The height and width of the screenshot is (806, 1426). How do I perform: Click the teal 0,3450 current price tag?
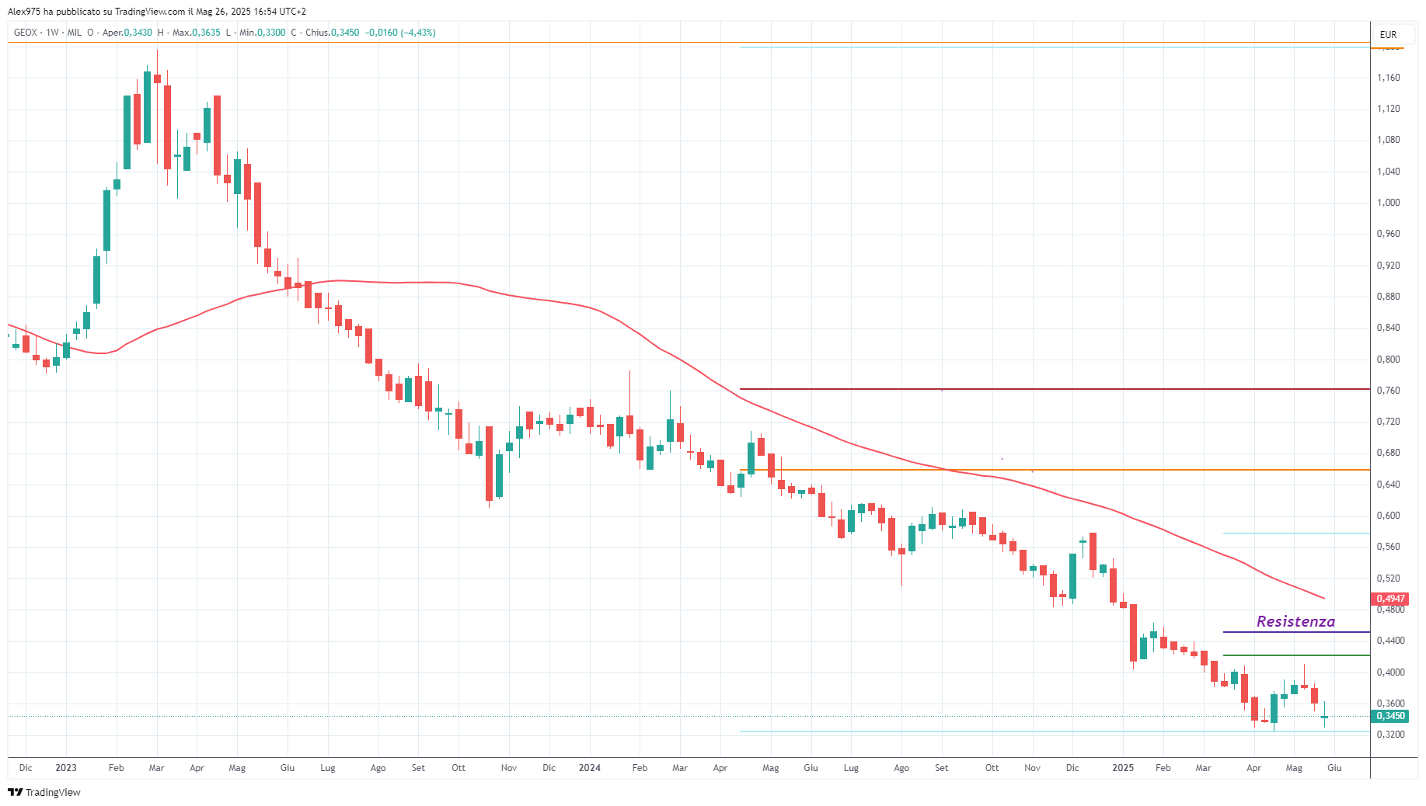click(x=1390, y=716)
